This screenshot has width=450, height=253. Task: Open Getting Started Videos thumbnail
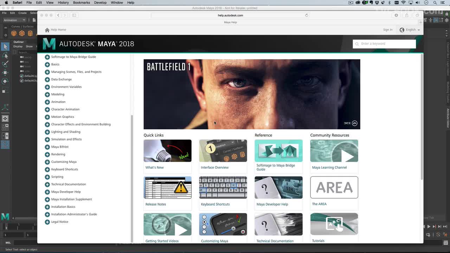click(x=167, y=224)
